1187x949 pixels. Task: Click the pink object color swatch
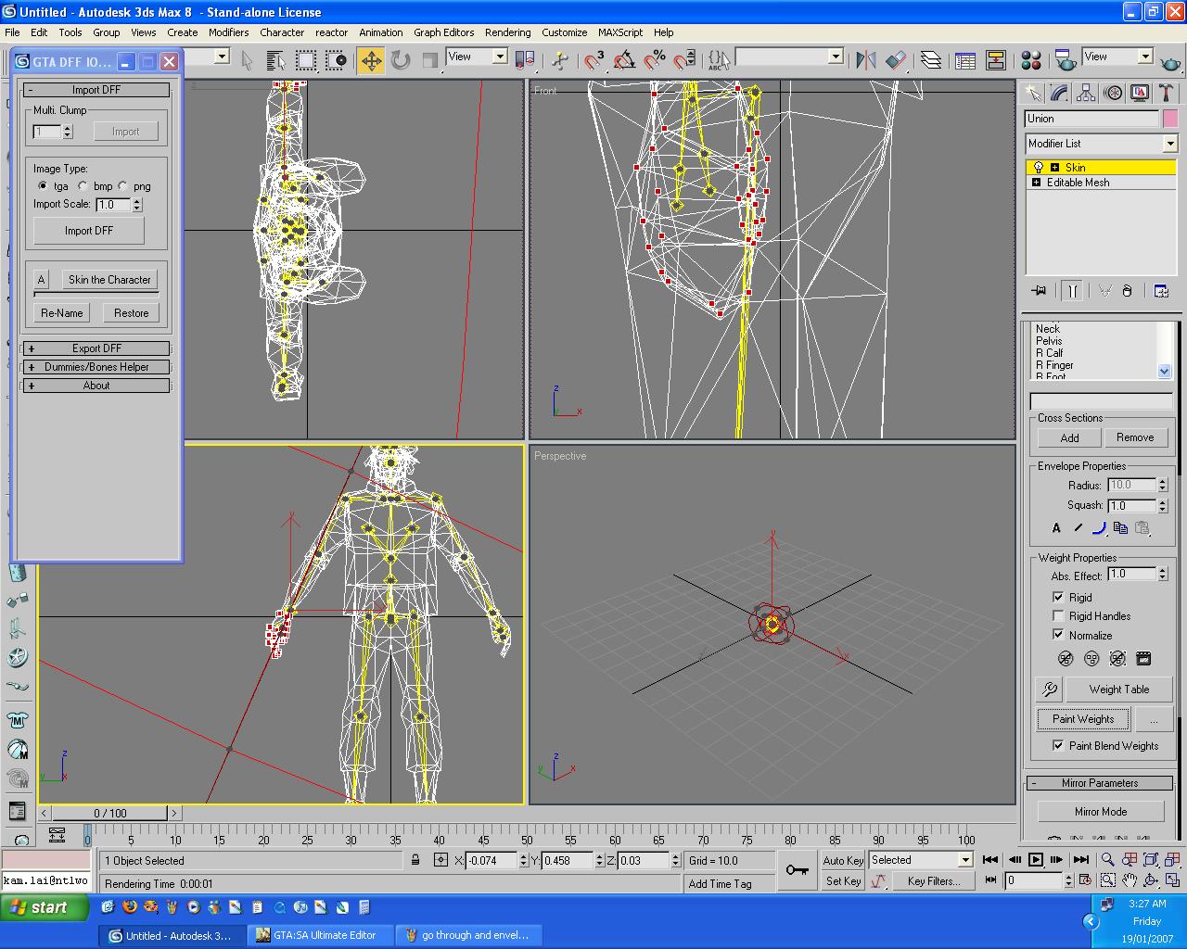1170,119
